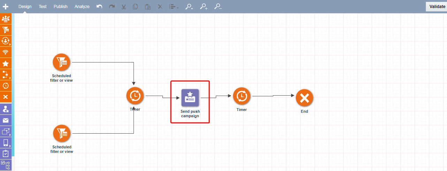Expand the customer activity palette icon
447x171 pixels.
pyautogui.click(x=6, y=41)
